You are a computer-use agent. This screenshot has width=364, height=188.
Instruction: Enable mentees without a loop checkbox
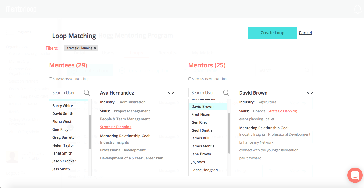(x=51, y=79)
